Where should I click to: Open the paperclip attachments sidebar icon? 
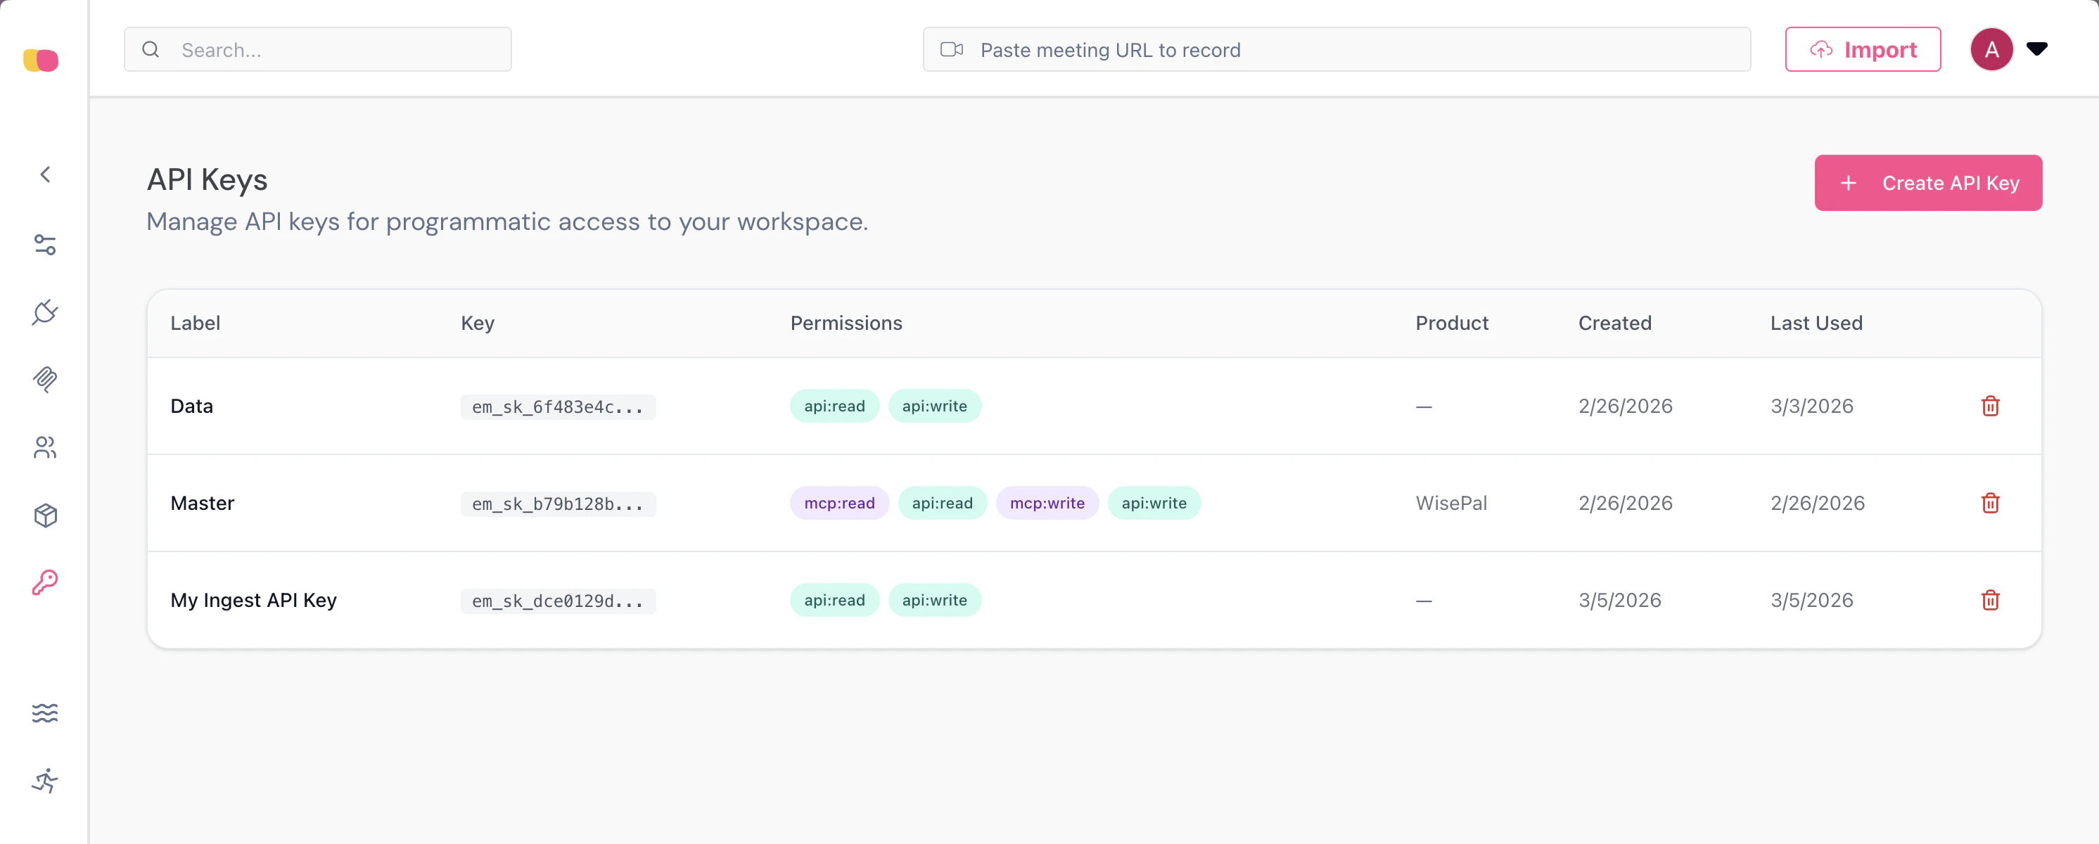46,380
